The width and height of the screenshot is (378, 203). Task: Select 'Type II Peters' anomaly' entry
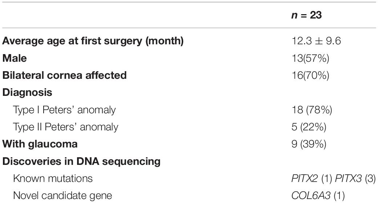(x=65, y=127)
